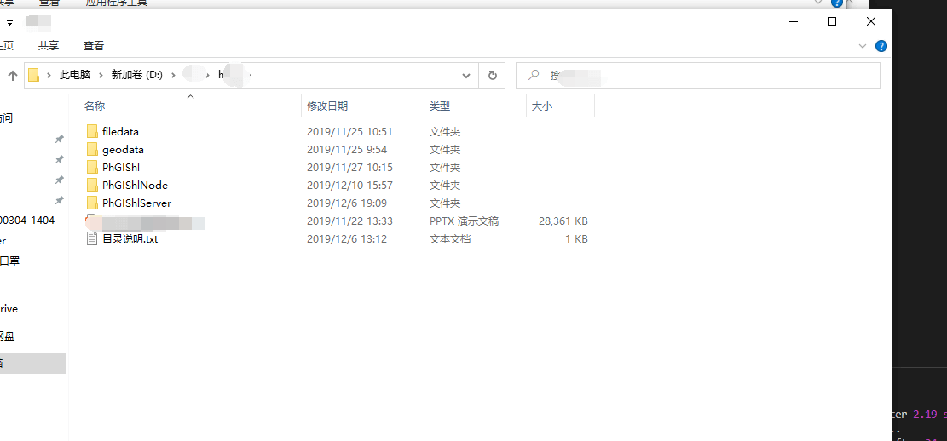This screenshot has height=441, width=947.
Task: Expand the ribbon with the chevron arrow
Action: pos(863,46)
